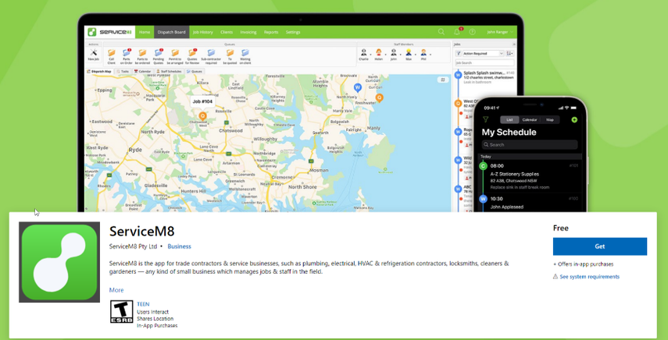Click the help question mark icon
The image size is (668, 340).
point(472,32)
